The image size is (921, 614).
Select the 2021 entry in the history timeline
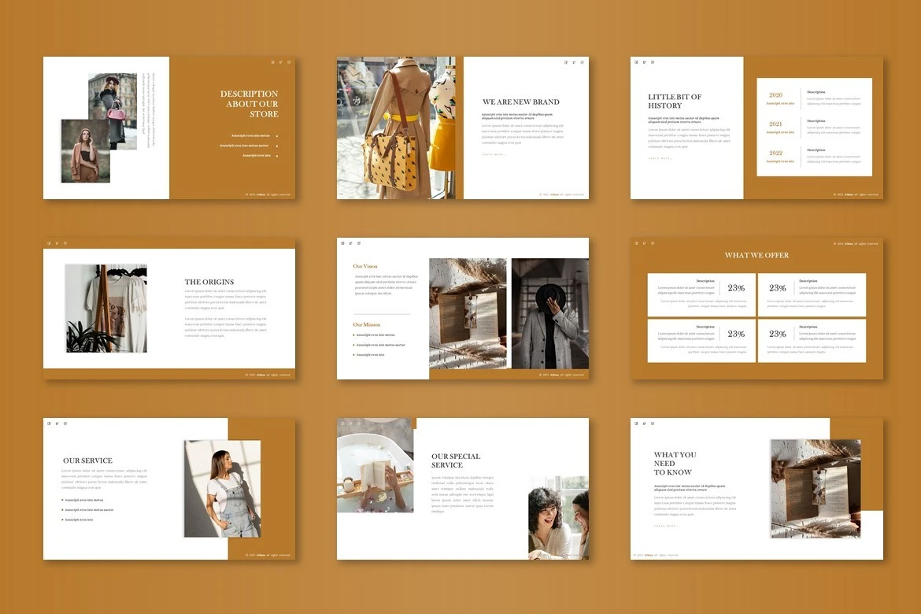click(775, 124)
